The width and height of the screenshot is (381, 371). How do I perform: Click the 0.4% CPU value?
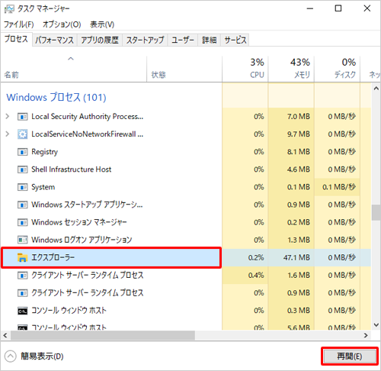(256, 276)
